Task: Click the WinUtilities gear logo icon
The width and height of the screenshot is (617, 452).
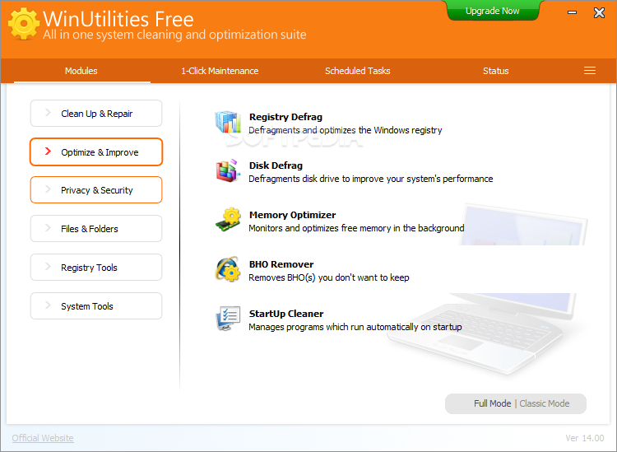Action: [24, 24]
